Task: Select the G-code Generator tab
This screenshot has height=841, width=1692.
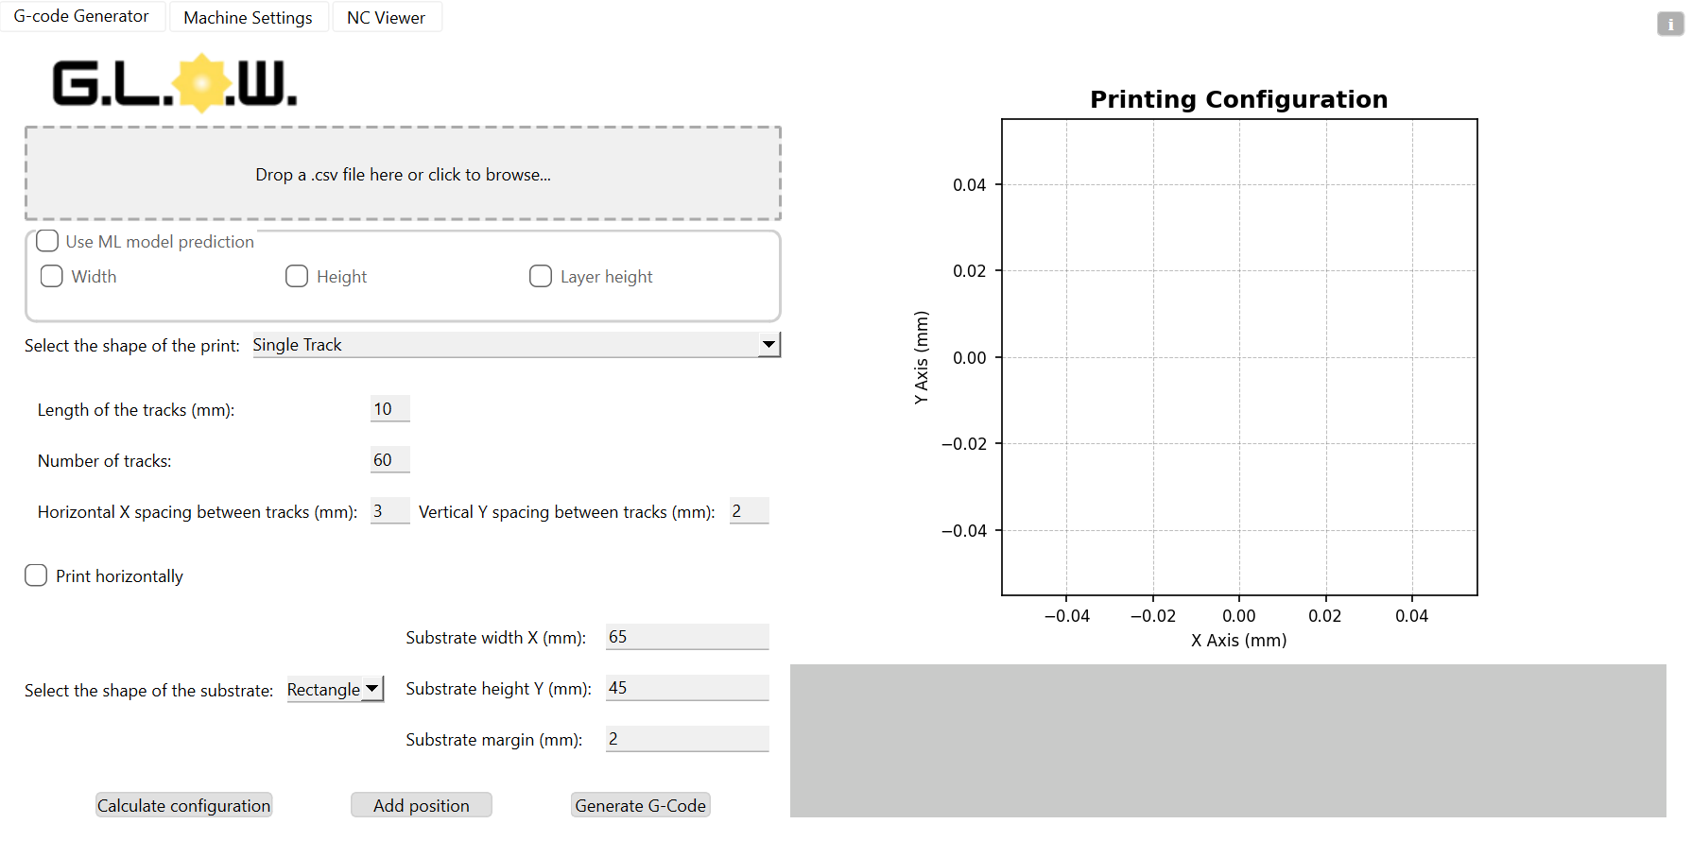Action: coord(81,16)
